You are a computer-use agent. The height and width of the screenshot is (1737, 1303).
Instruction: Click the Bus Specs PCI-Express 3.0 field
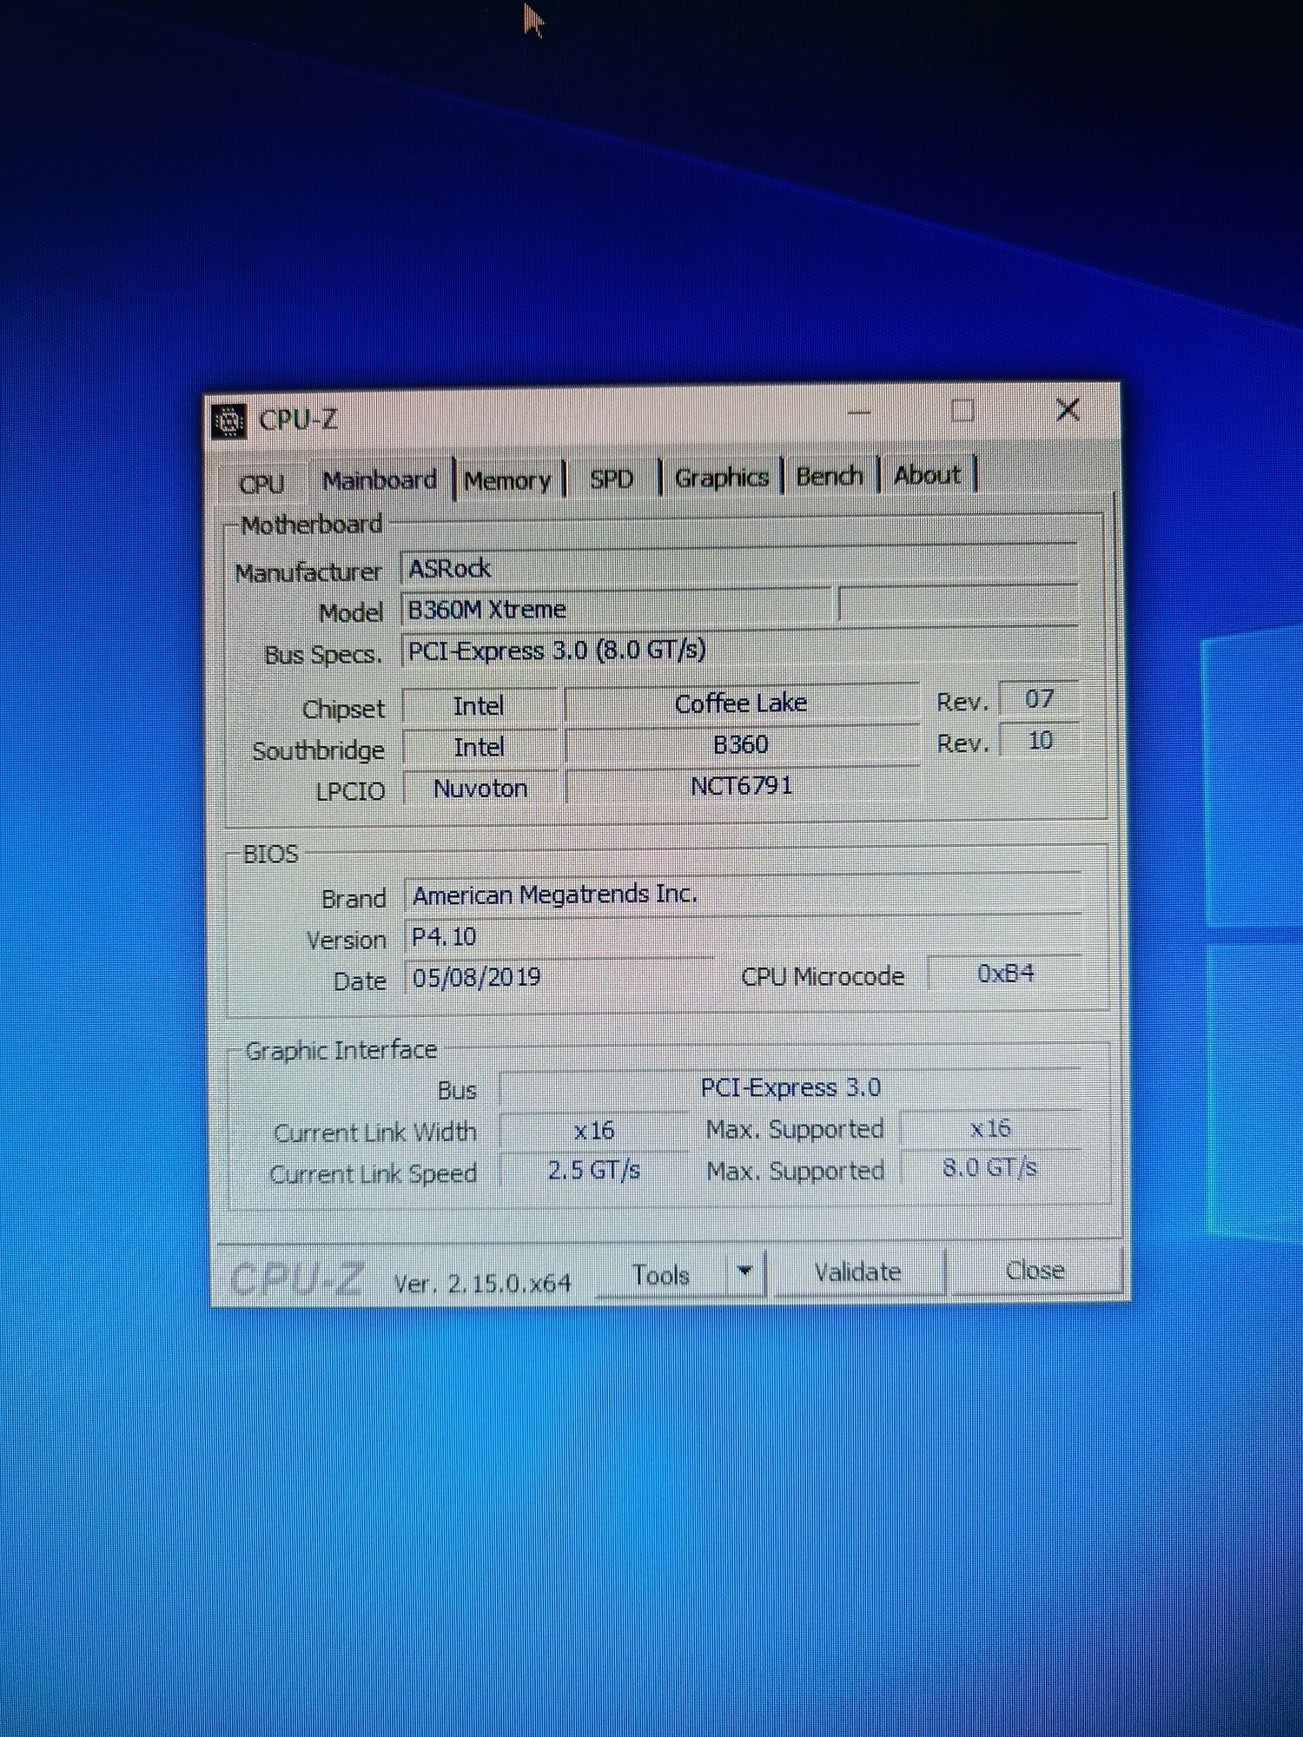click(x=739, y=649)
